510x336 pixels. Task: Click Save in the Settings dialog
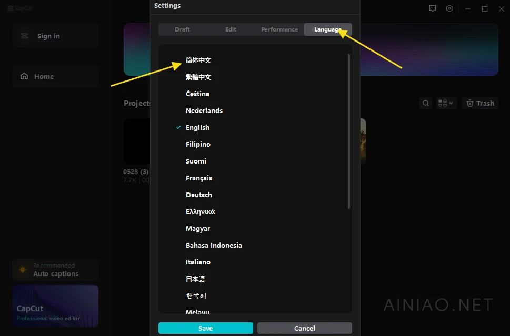click(x=206, y=328)
